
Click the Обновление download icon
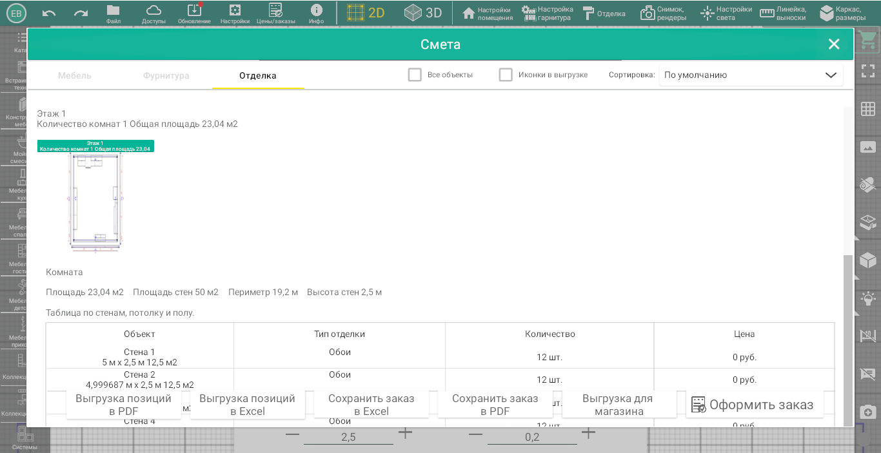194,13
